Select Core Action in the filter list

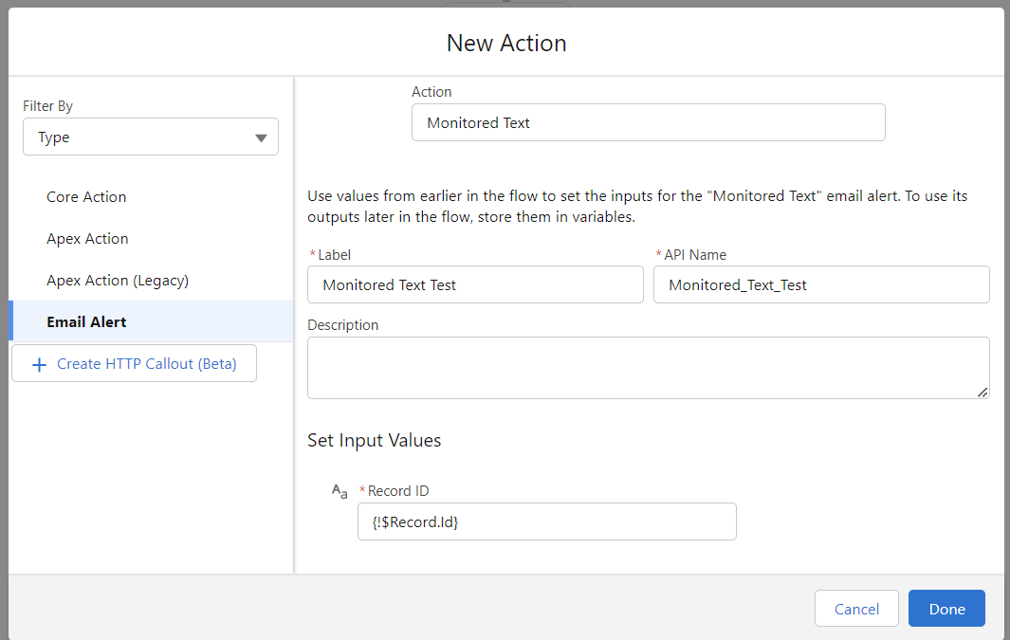click(x=86, y=197)
